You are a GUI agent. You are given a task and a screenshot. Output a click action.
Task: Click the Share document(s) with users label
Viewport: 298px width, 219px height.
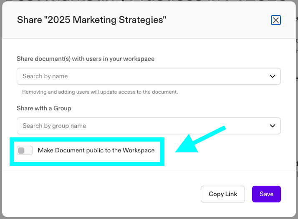point(86,59)
